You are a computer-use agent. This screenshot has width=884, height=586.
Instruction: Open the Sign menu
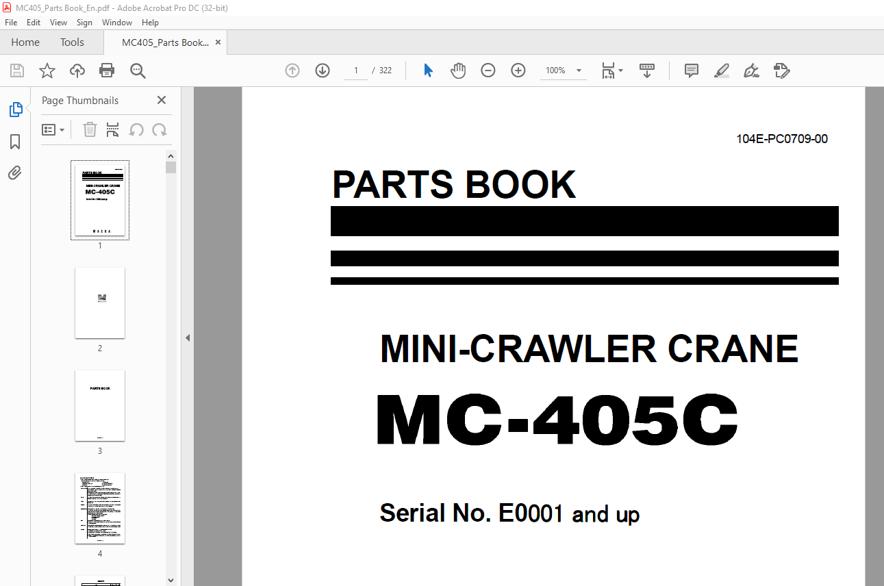pos(84,23)
